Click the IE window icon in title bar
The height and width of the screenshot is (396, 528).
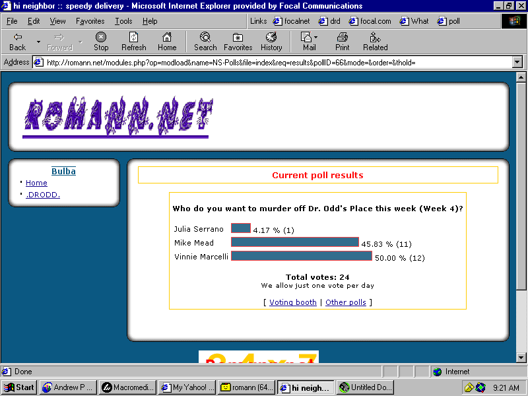coord(6,6)
